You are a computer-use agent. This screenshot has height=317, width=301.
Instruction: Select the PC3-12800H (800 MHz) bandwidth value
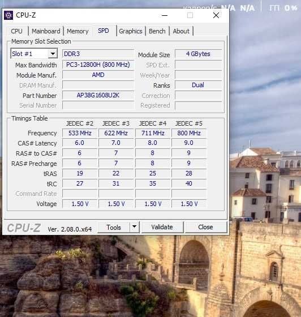(x=98, y=65)
